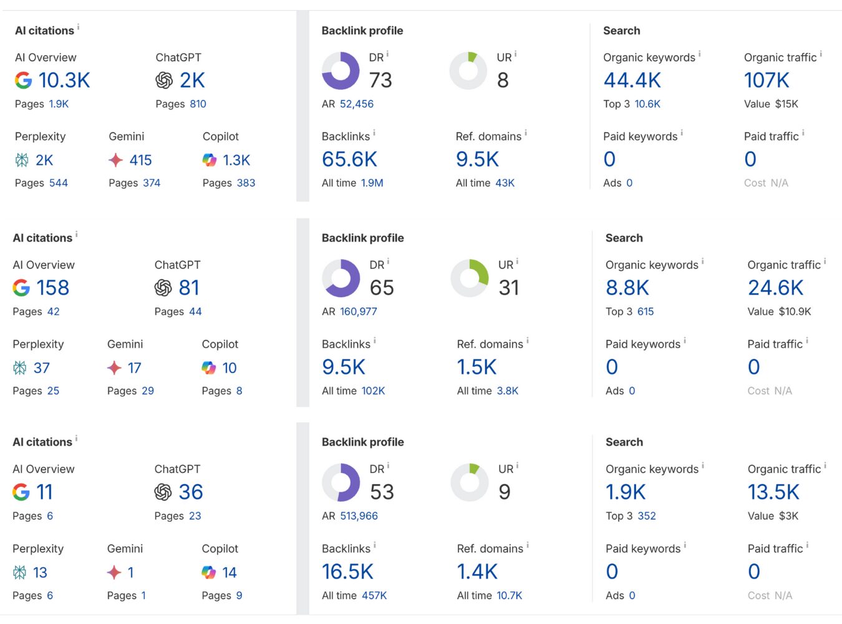This screenshot has height=624, width=842.
Task: Open the All time 1.9M backlinks link
Action: point(372,183)
